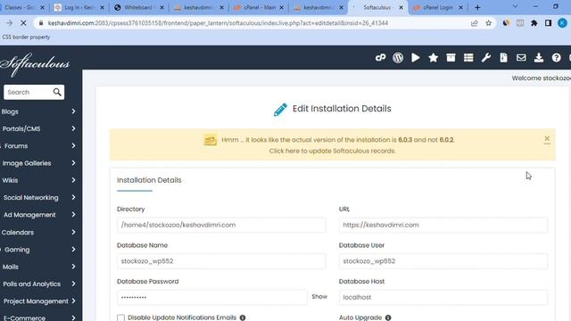This screenshot has width=571, height=321.
Task: Close the Softaculous browser tab
Action: tap(401, 7)
